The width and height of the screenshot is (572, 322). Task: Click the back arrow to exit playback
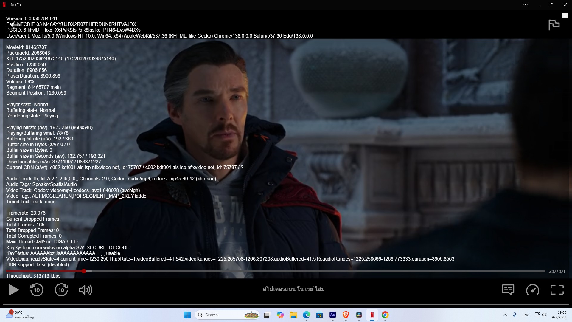[x=13, y=24]
